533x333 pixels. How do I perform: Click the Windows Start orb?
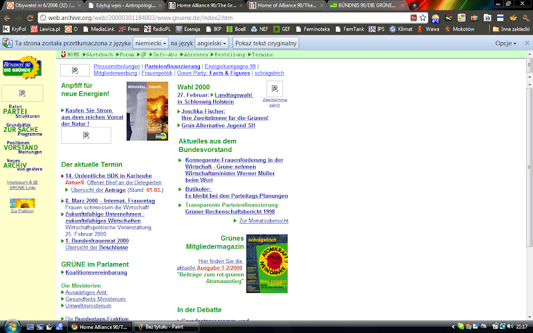tap(12, 326)
